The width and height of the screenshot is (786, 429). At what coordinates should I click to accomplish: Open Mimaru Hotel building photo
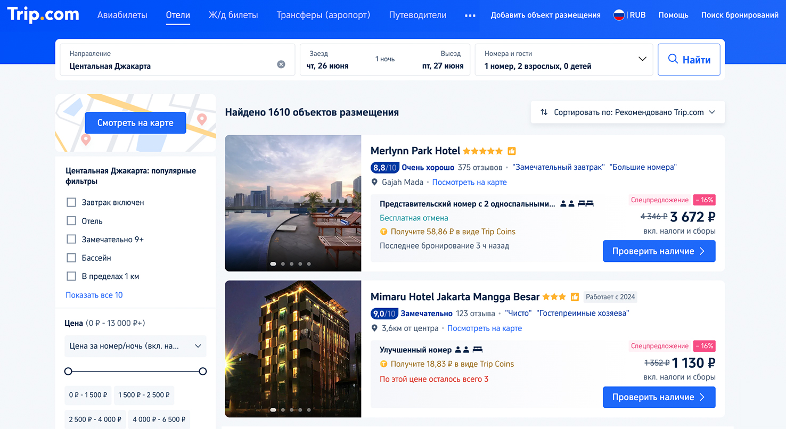tap(293, 349)
